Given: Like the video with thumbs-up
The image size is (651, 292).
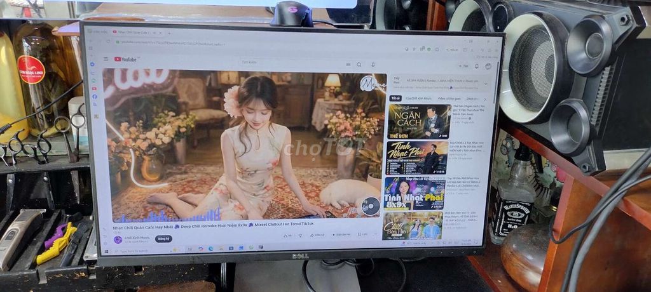Looking at the screenshot, I should tap(287, 236).
